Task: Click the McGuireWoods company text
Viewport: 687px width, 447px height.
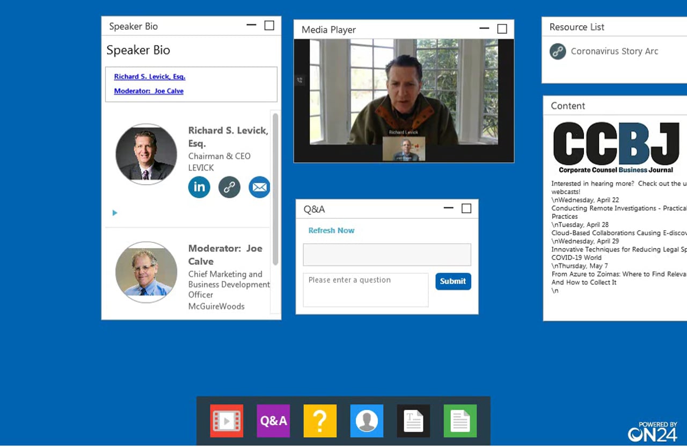Action: point(216,306)
